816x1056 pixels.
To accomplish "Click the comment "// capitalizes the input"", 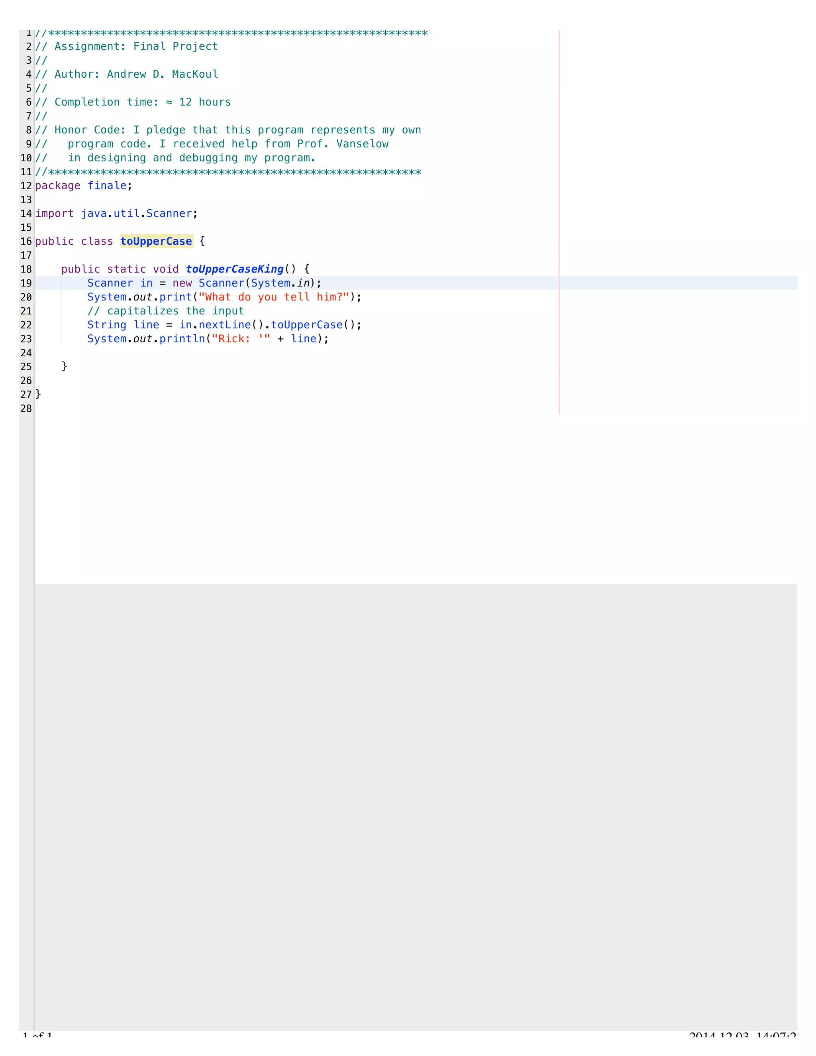I will click(166, 311).
